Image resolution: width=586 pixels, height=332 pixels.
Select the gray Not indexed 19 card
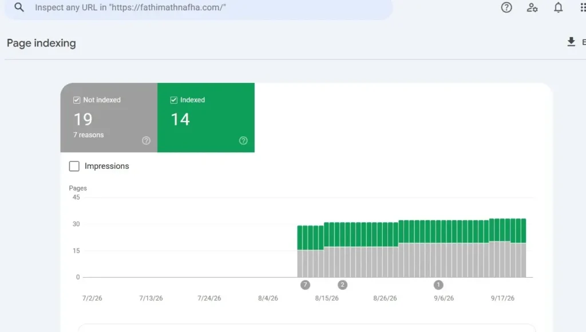(109, 117)
